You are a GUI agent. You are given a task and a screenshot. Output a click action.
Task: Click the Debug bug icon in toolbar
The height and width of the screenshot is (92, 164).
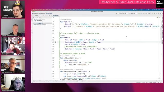[140, 14]
